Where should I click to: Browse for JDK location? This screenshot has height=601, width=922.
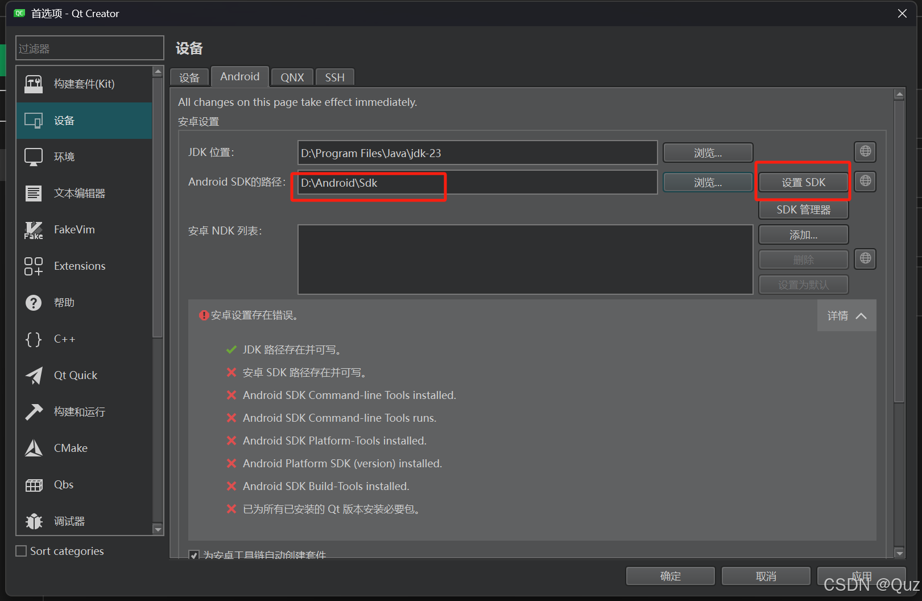pos(708,153)
